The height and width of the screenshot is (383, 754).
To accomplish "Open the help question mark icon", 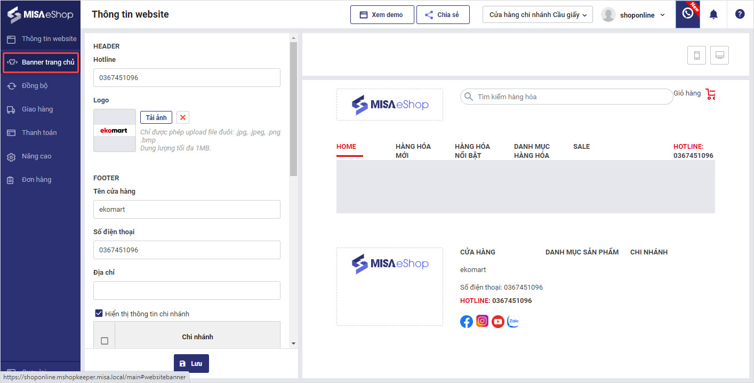I will 740,14.
